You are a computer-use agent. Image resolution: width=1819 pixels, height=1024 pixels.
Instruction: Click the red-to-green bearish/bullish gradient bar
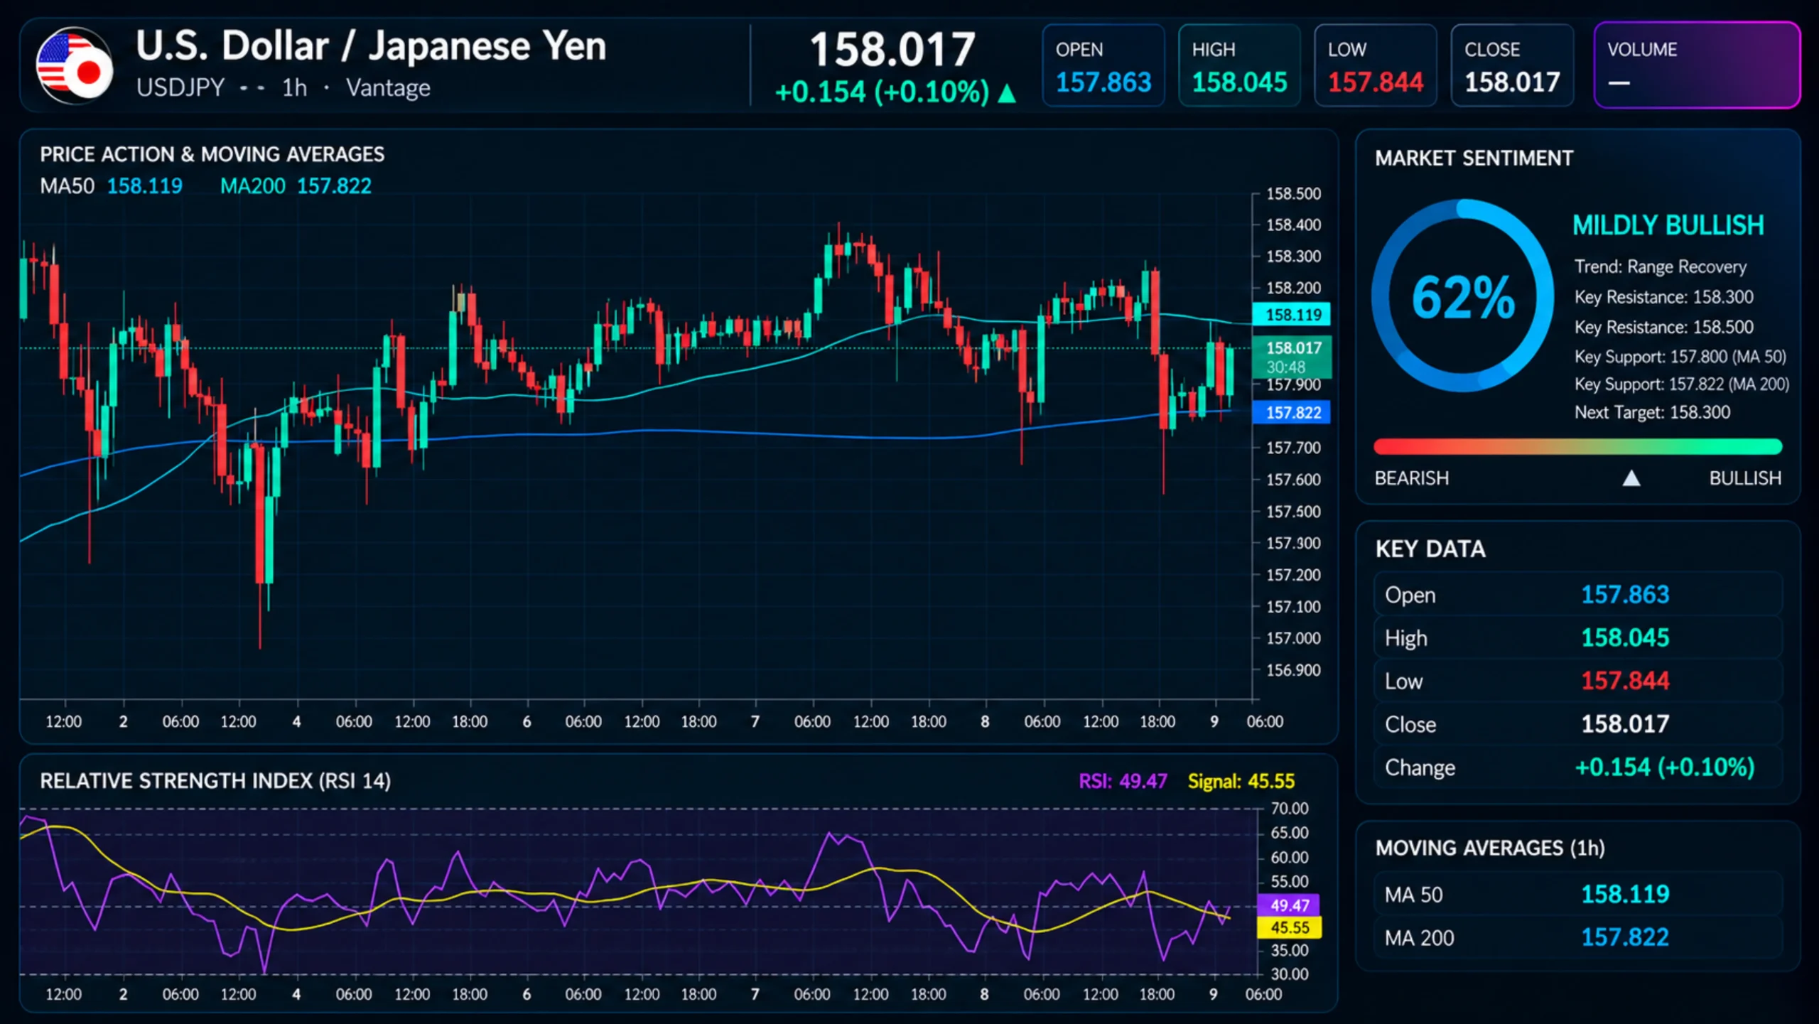tap(1577, 446)
